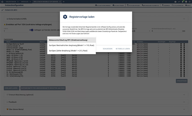Open the notifications bell
Image resolution: width=192 pixels, height=116 pixels.
[x=183, y=2]
